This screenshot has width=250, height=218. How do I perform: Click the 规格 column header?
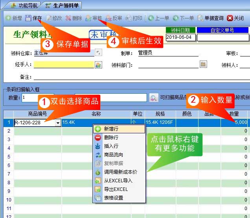tap(160, 114)
